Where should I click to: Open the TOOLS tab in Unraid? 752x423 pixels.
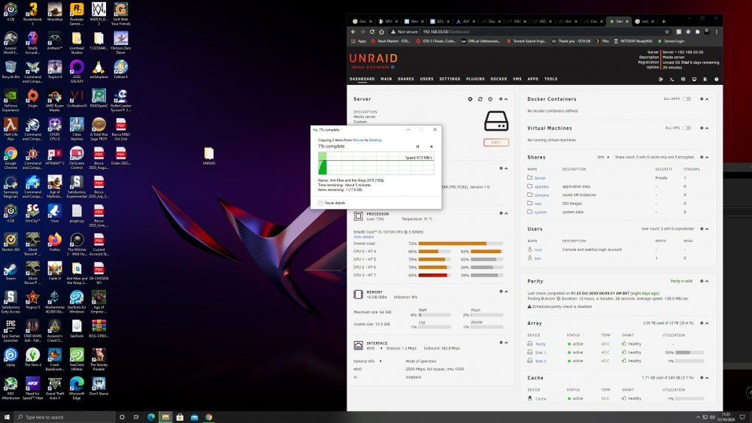(550, 79)
